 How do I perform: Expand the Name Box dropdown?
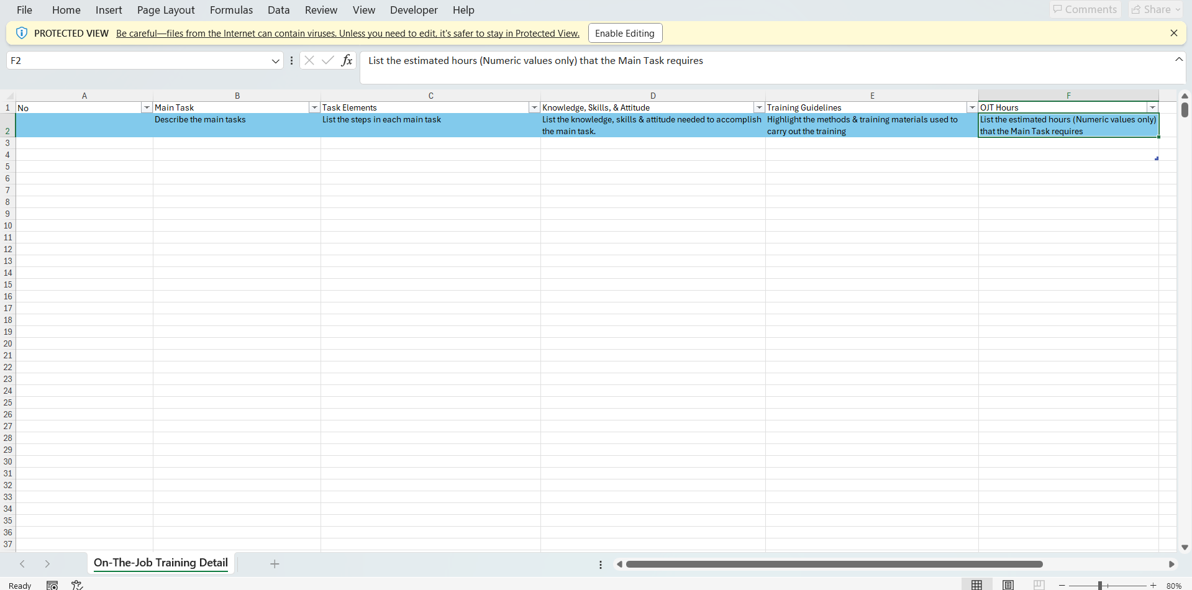(275, 60)
